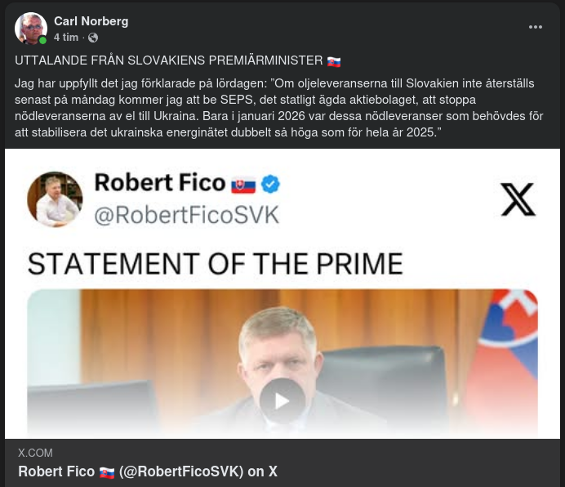Image resolution: width=565 pixels, height=487 pixels.
Task: Open the post options three-dot menu
Action: pyautogui.click(x=536, y=27)
